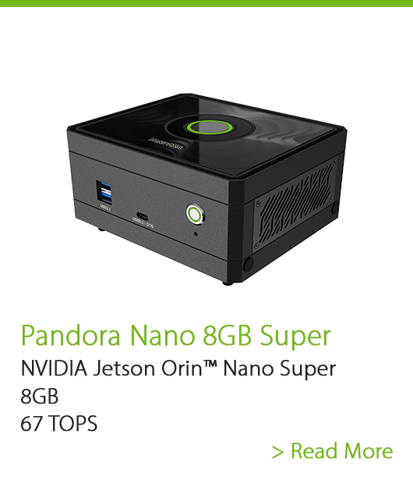
Task: Click the blue USB 3.2 port
Action: [x=104, y=191]
